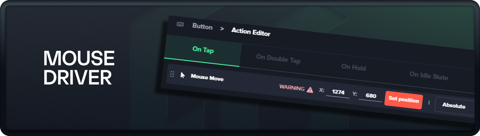Click the WARNING text label
This screenshot has width=480, height=136.
[292, 87]
